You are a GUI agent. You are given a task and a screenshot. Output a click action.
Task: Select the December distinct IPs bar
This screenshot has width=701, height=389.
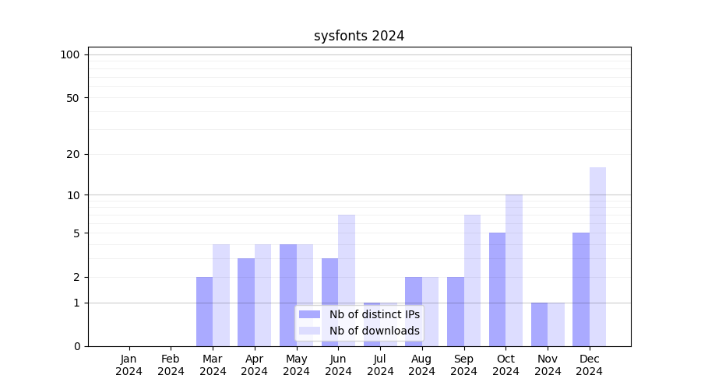pyautogui.click(x=581, y=289)
